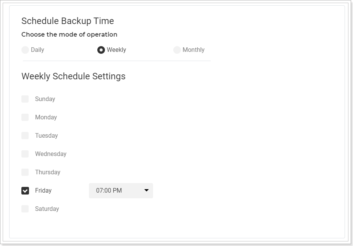Screen dimensions: 353x246
Task: Check the Saturday checkbox
Action: click(x=25, y=209)
